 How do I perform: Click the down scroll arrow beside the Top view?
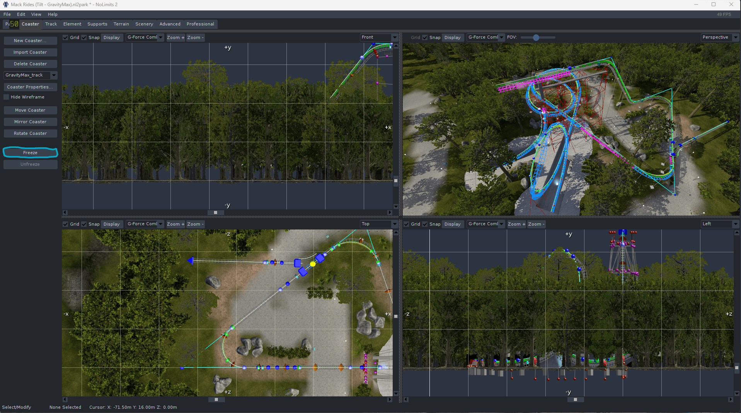pos(396,393)
